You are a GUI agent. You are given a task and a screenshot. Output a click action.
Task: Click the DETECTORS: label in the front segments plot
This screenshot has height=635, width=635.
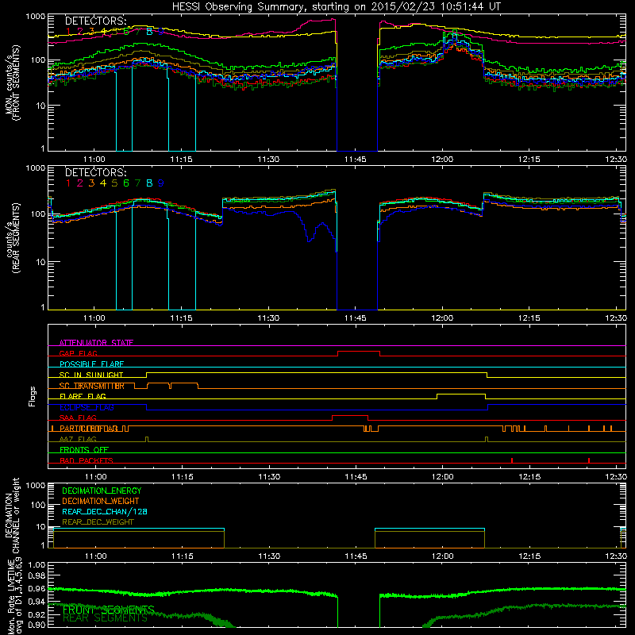point(95,21)
